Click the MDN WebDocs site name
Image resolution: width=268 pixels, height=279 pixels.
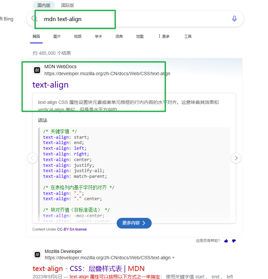60,66
